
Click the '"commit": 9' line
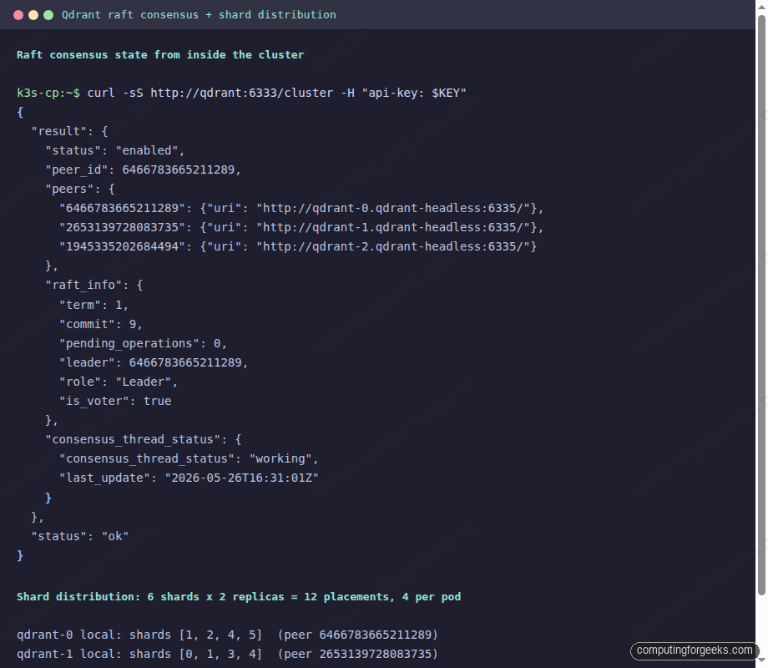tap(101, 324)
